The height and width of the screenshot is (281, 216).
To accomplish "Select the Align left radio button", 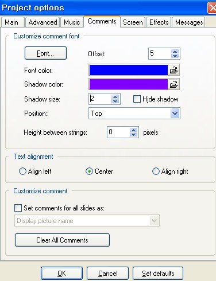I will pyautogui.click(x=22, y=171).
